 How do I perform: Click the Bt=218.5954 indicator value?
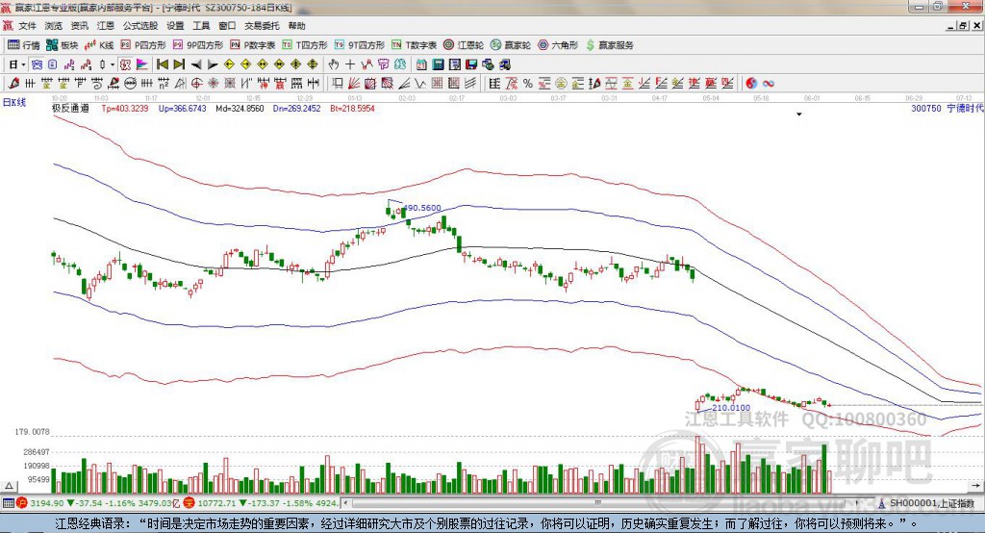352,108
